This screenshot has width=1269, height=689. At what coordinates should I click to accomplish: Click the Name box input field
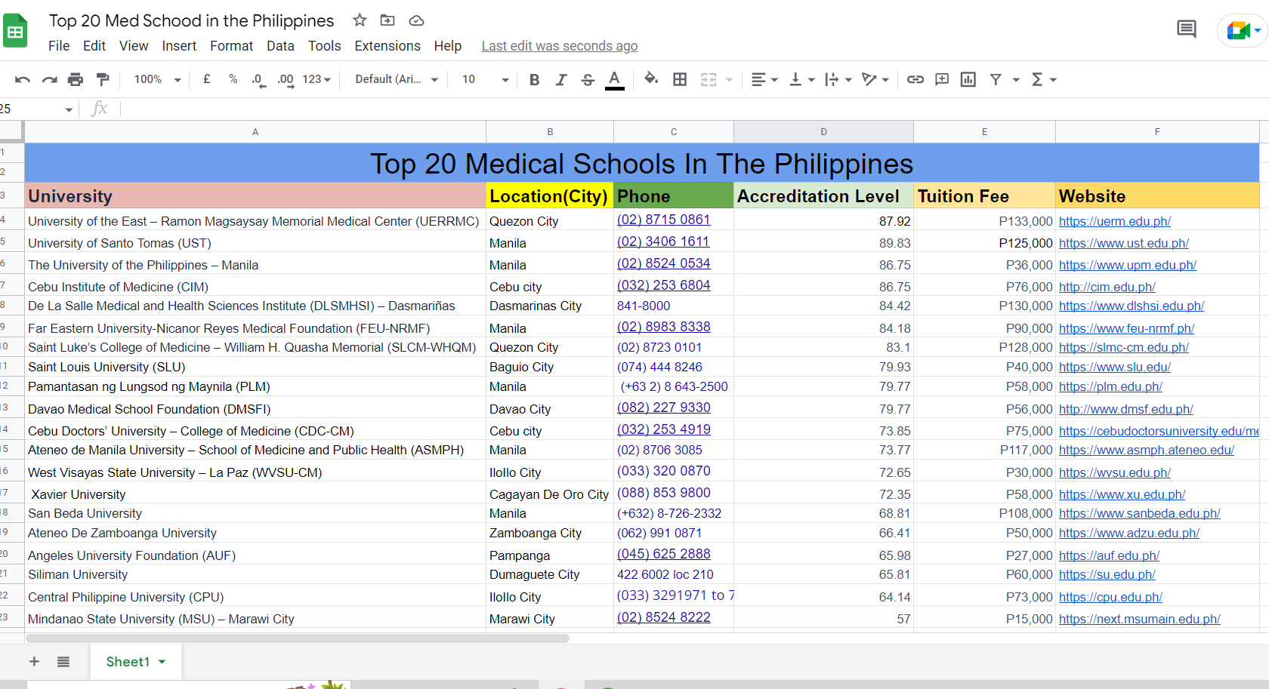[38, 109]
